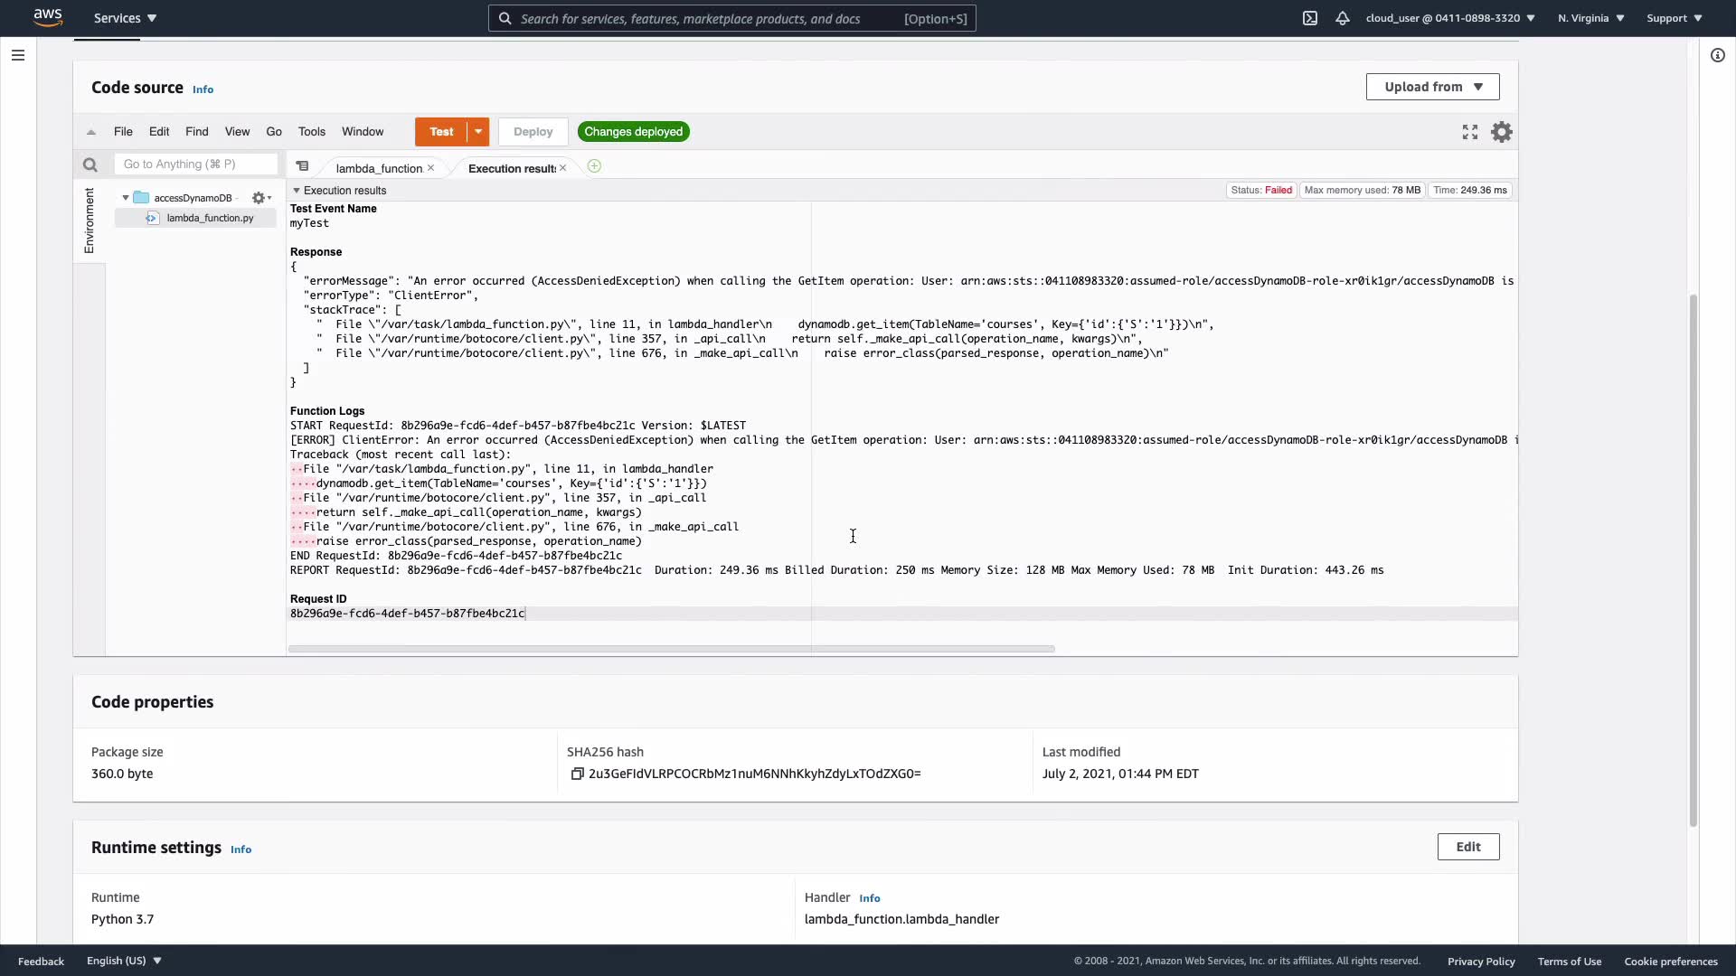Click the Go to Anything field
This screenshot has width=1736, height=976.
pos(195,164)
